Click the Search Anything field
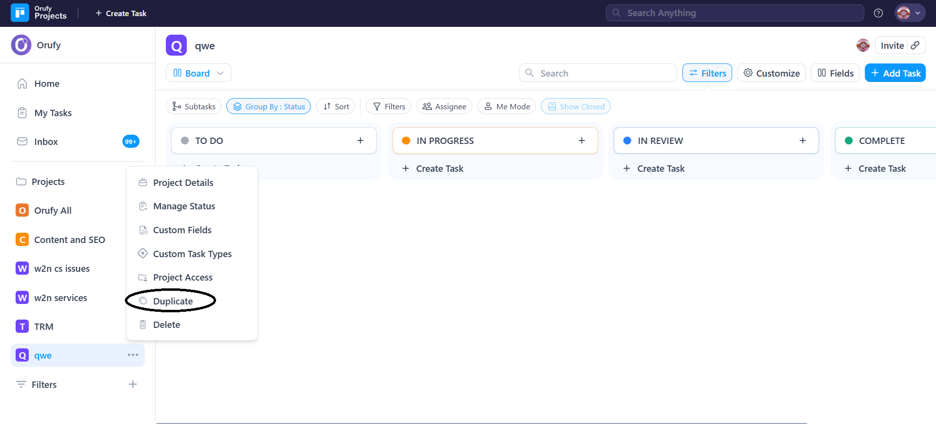This screenshot has width=936, height=424. (735, 13)
